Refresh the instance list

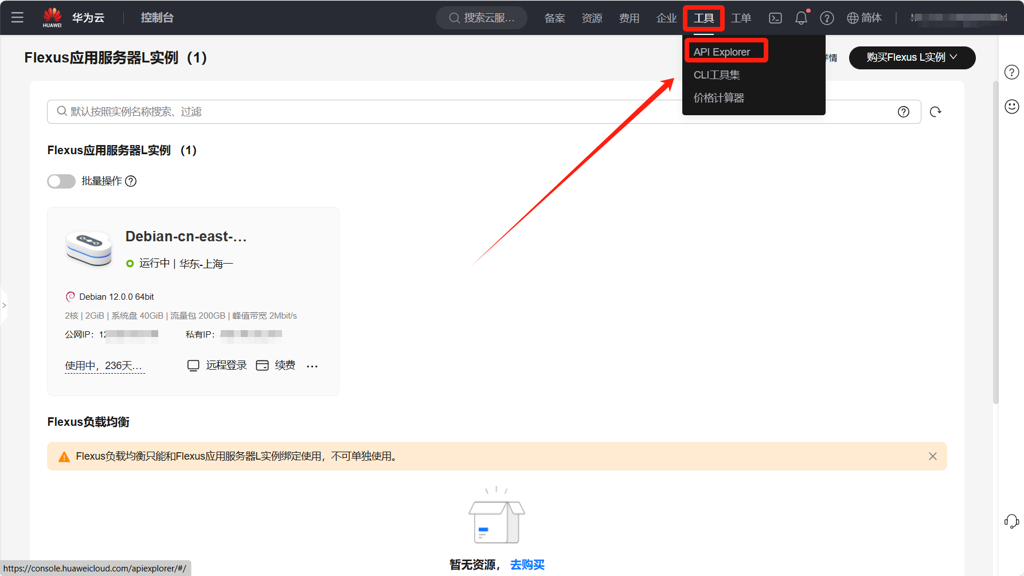936,112
